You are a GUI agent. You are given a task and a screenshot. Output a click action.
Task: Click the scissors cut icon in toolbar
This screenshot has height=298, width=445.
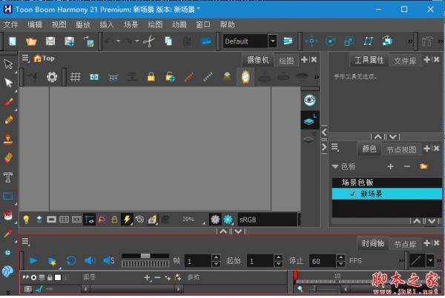point(148,41)
